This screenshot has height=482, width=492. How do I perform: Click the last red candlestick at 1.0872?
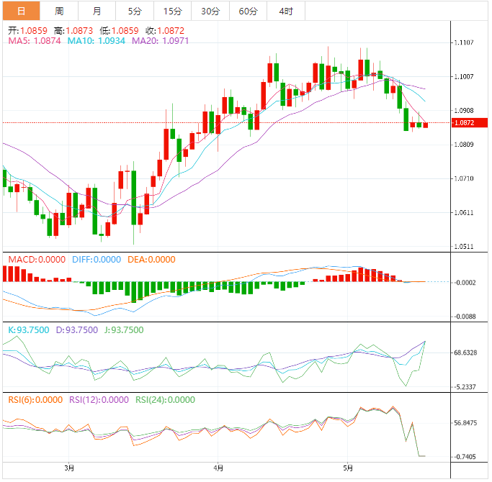(426, 125)
